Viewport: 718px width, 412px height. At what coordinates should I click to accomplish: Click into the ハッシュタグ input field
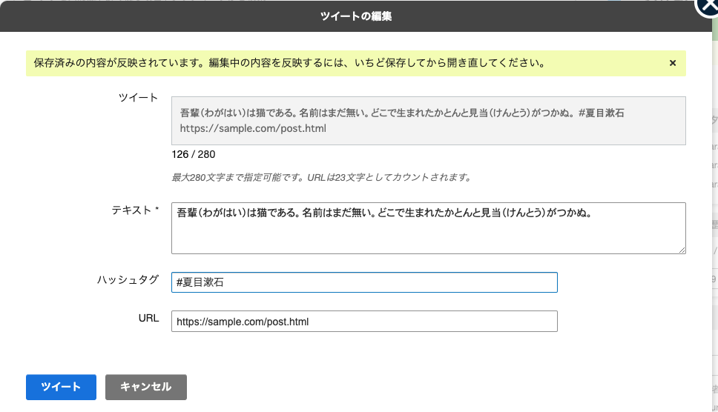click(x=364, y=282)
